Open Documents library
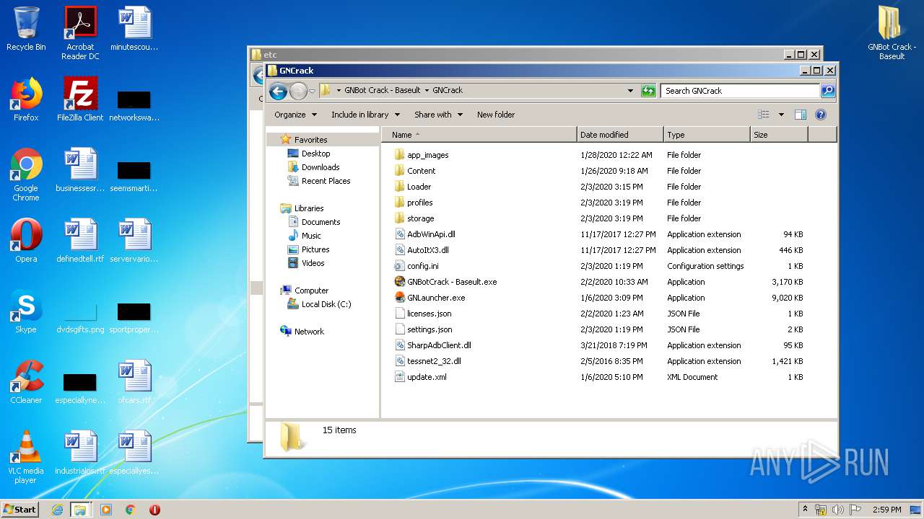924x519 pixels. click(x=314, y=222)
